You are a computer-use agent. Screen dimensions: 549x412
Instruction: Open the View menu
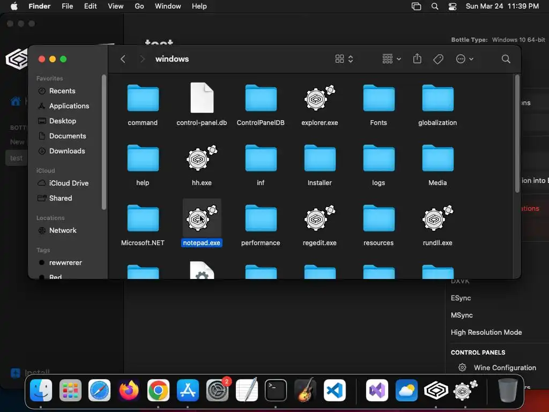(116, 6)
